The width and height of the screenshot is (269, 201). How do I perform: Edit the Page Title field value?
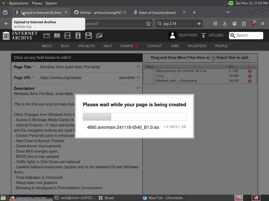click(x=70, y=67)
